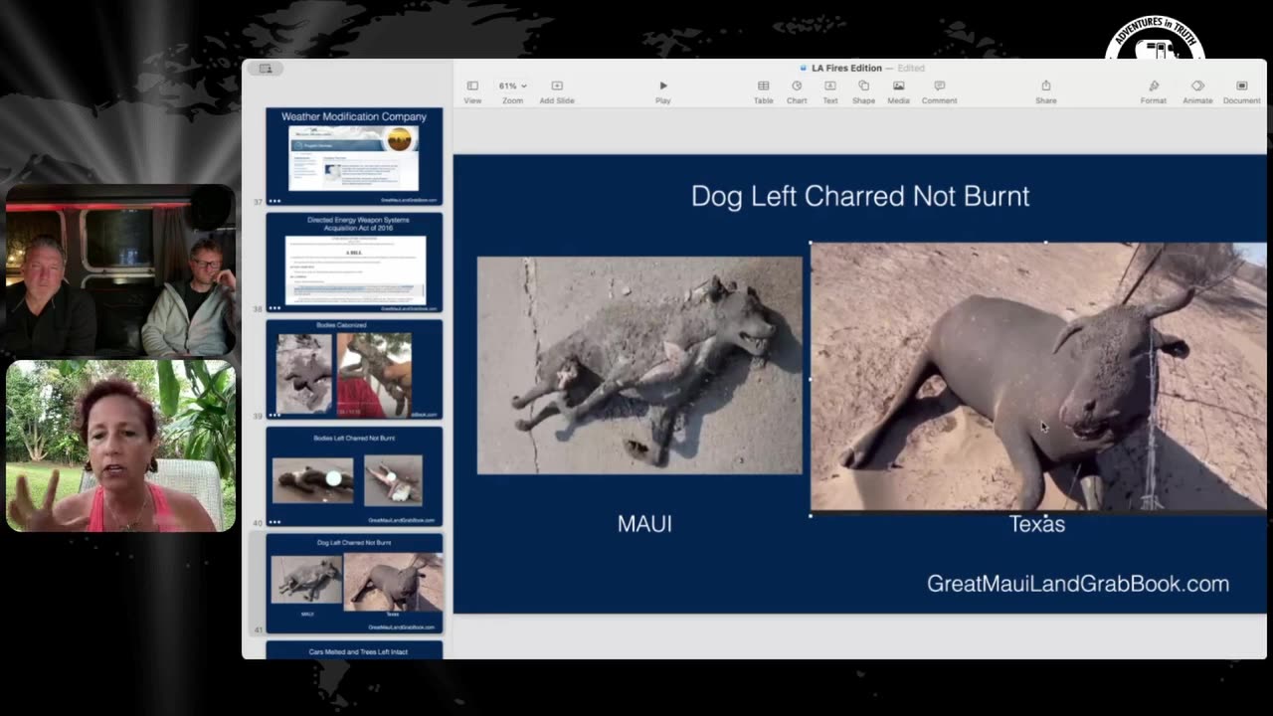Open the Media insert tool
The height and width of the screenshot is (716, 1273).
point(898,91)
